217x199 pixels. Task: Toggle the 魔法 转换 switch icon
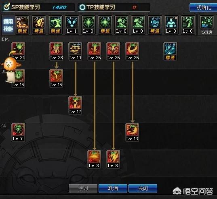pos(207,25)
